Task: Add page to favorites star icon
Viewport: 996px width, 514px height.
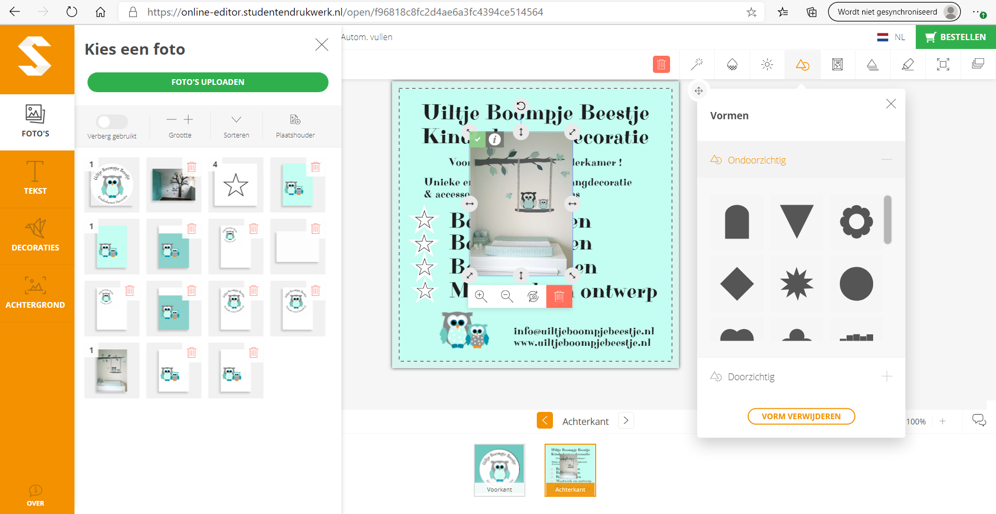Action: click(x=751, y=12)
